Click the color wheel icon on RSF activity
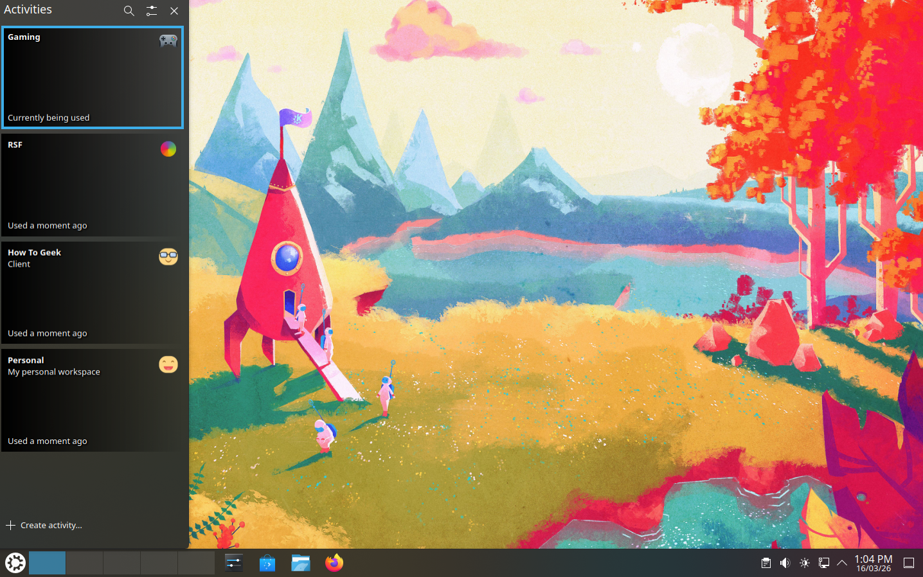 168,149
